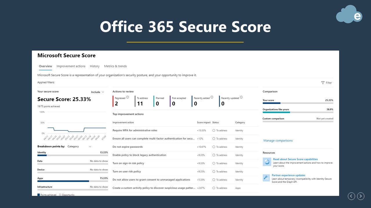
Task: Open Create a custom activity policy action
Action: [x=154, y=188]
